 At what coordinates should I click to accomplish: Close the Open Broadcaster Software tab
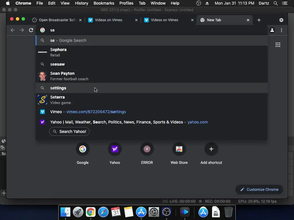(80, 20)
